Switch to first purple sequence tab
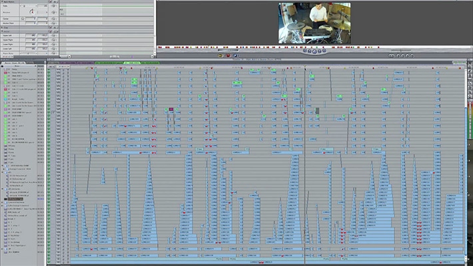The height and width of the screenshot is (266, 473). click(x=68, y=63)
